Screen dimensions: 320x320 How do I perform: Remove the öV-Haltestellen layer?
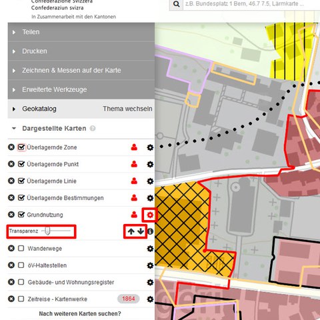11,265
